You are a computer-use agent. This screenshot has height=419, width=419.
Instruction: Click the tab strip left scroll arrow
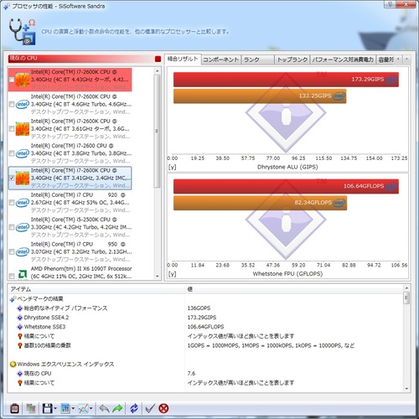point(398,59)
